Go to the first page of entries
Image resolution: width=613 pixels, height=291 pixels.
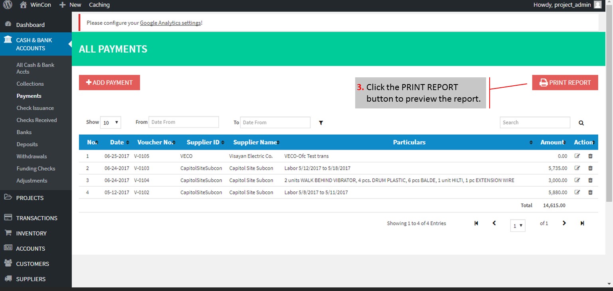coord(476,223)
